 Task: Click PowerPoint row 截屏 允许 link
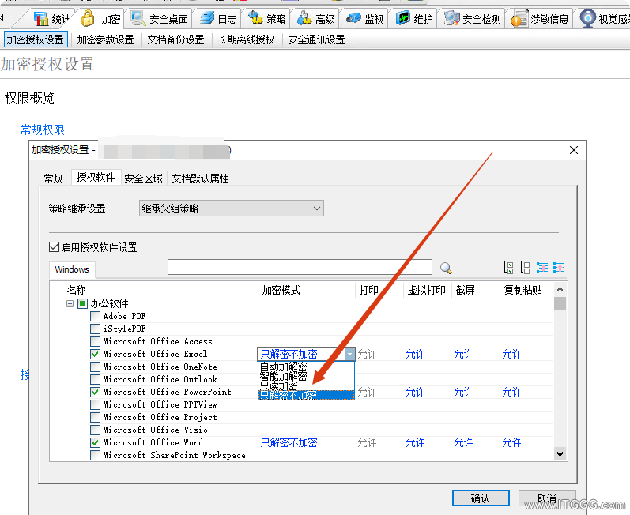point(463,392)
